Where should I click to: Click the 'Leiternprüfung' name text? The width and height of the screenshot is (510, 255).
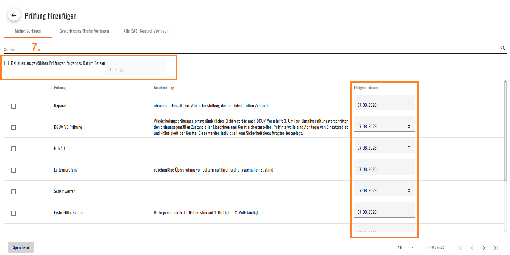click(x=66, y=170)
